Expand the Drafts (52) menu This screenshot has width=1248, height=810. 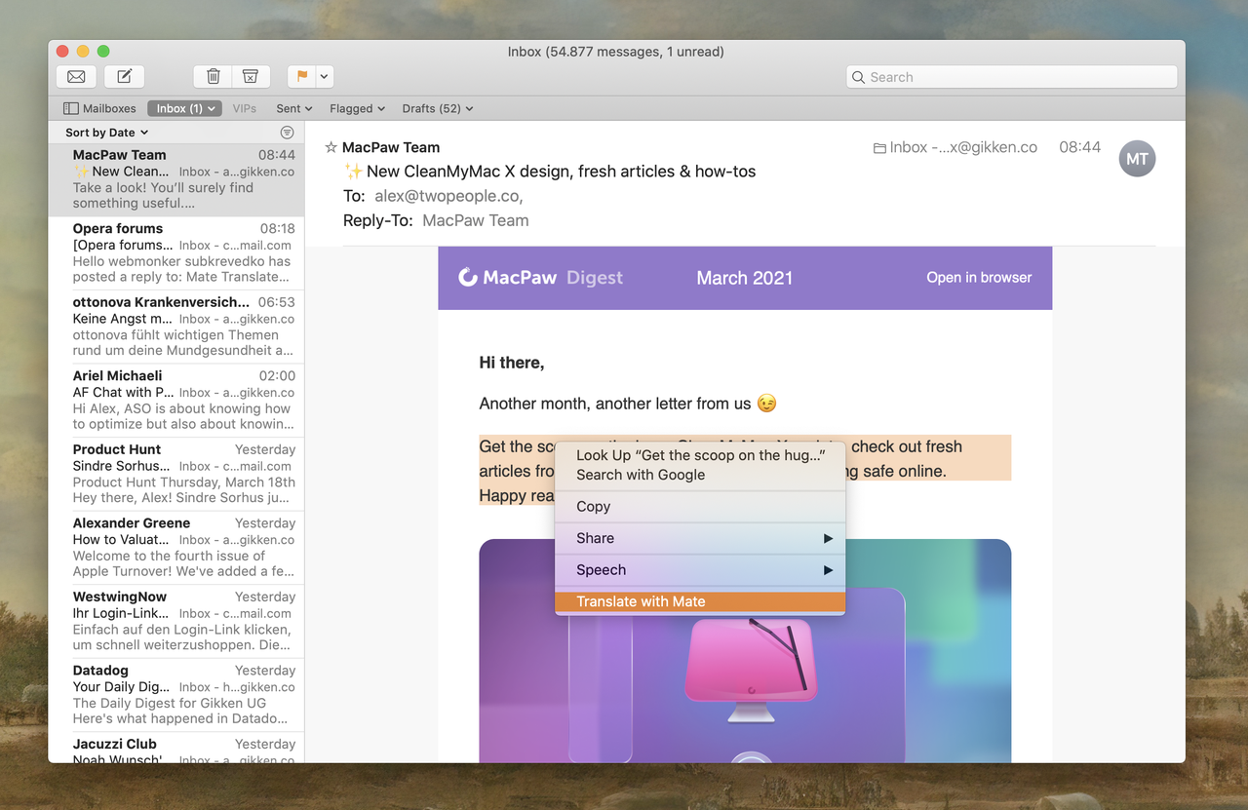click(437, 108)
